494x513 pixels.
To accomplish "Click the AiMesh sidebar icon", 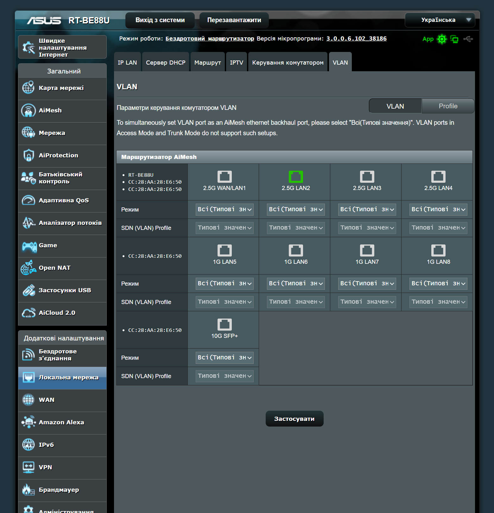I will 28,110.
